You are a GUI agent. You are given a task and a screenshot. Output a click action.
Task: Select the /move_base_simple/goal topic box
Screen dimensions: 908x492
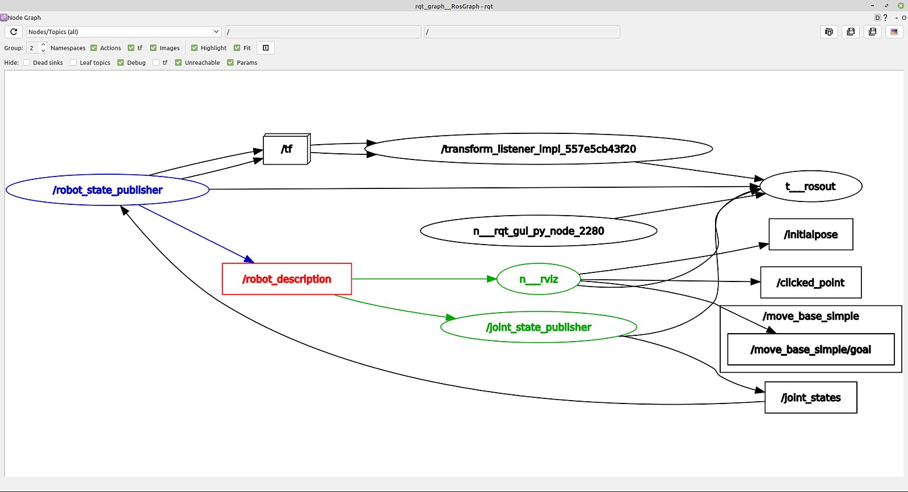[x=811, y=350]
